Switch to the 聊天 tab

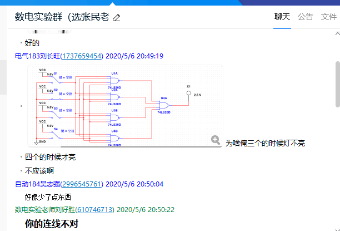coord(282,17)
